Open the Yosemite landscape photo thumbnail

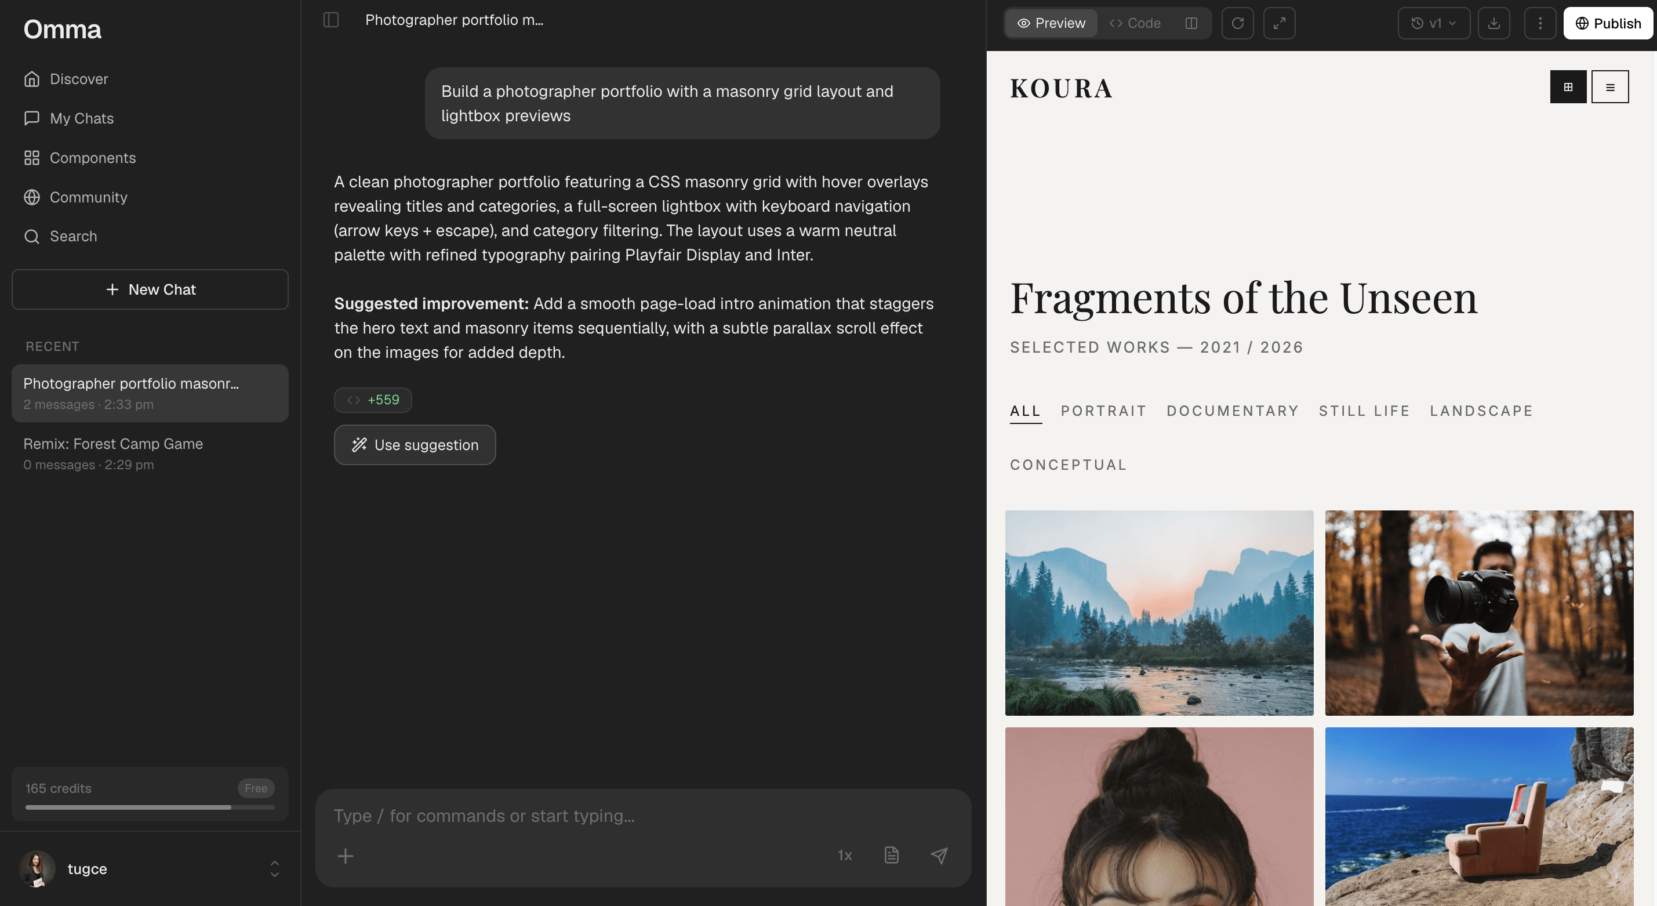point(1159,613)
